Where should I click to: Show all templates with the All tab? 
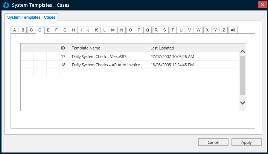pyautogui.click(x=233, y=30)
